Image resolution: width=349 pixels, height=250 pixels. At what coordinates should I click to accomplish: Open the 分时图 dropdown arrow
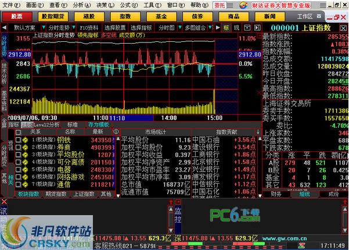click(180, 28)
